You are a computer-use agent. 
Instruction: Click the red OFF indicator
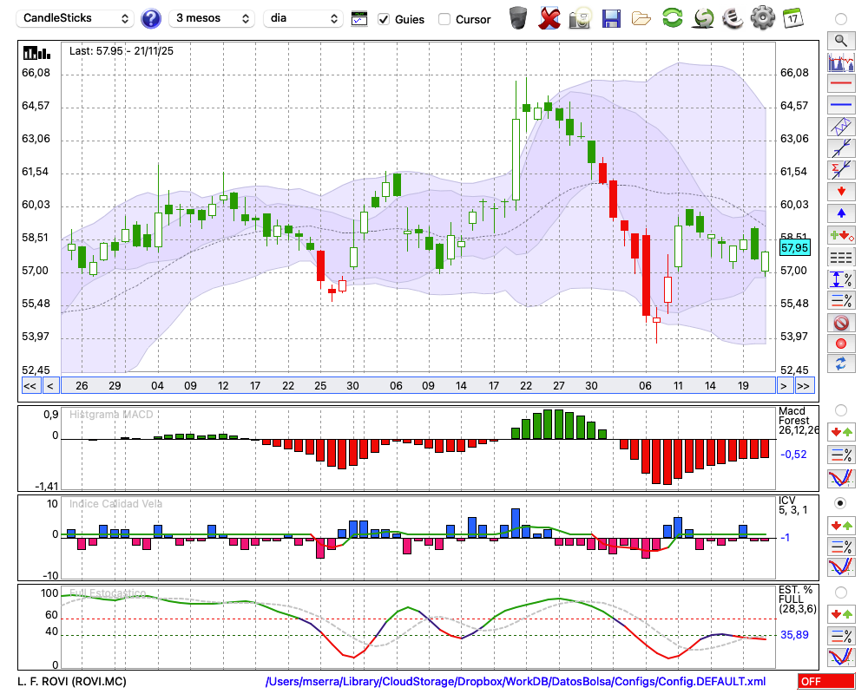(825, 682)
